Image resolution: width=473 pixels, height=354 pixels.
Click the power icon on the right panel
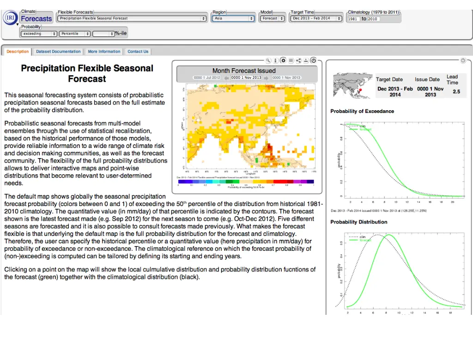click(463, 60)
